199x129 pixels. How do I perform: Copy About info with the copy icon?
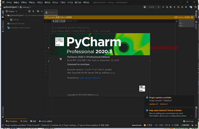61,59
